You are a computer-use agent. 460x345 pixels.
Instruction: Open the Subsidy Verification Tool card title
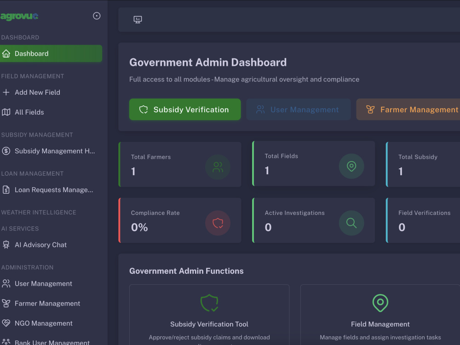(x=209, y=324)
